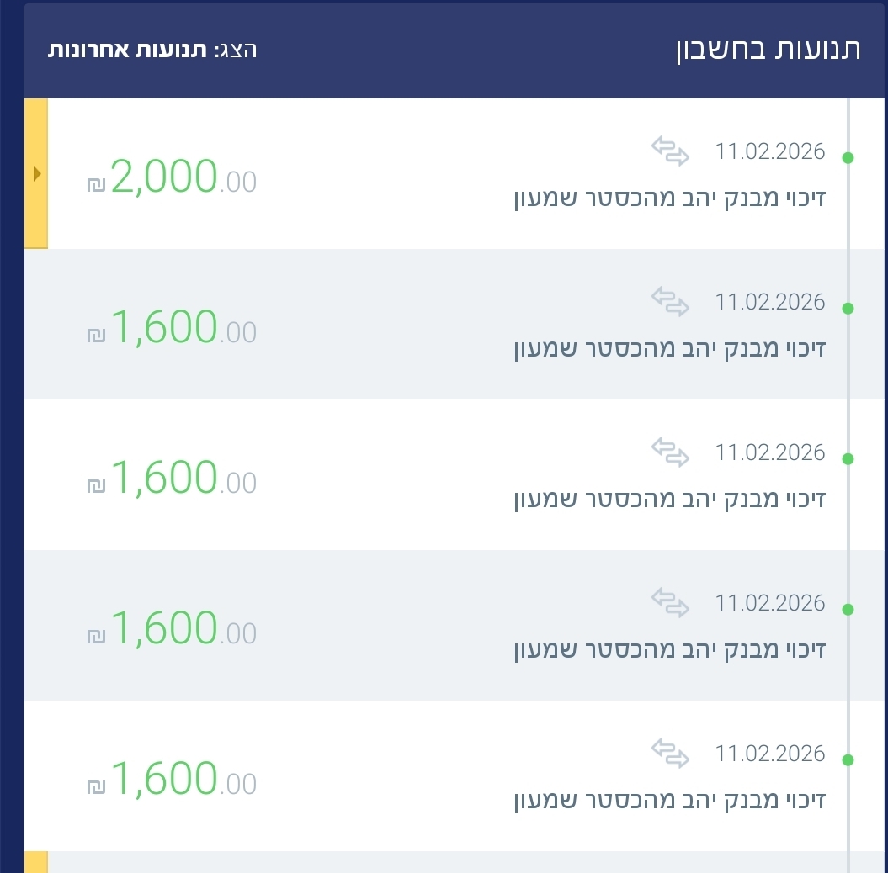Open the first transaction description דיכוי מבנק יהב
Viewport: 888px width, 873px height.
(670, 198)
